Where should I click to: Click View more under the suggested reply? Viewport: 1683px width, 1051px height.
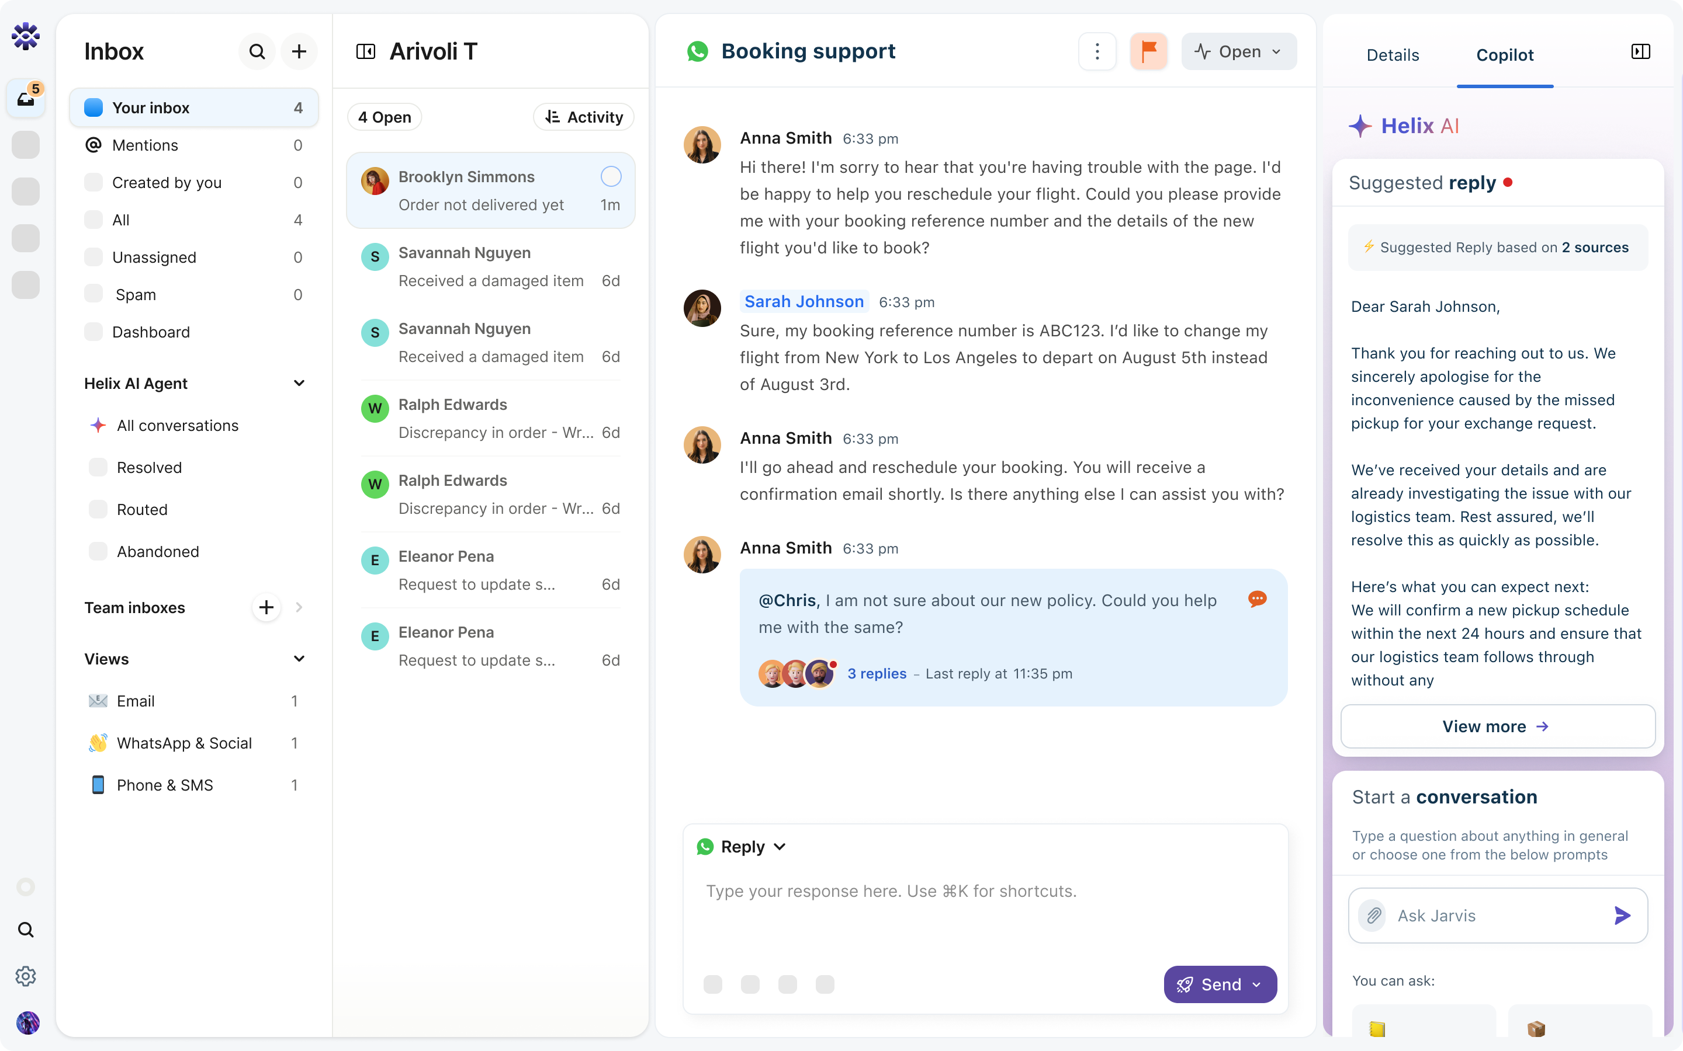click(x=1497, y=726)
